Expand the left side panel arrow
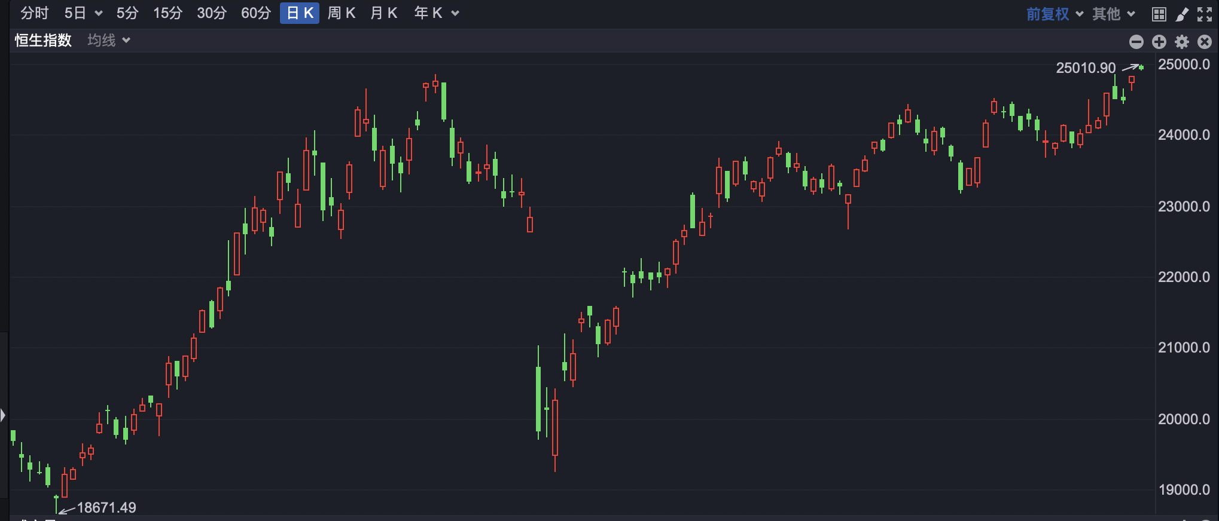This screenshot has width=1219, height=521. tap(3, 415)
